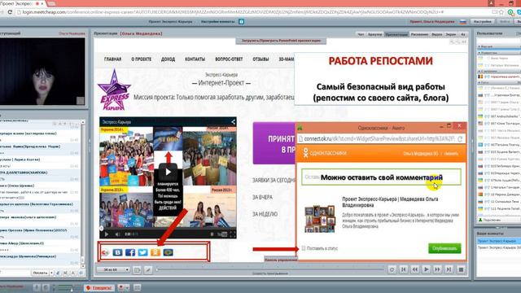
Task: Open the Видео tab
Action: (x=436, y=34)
